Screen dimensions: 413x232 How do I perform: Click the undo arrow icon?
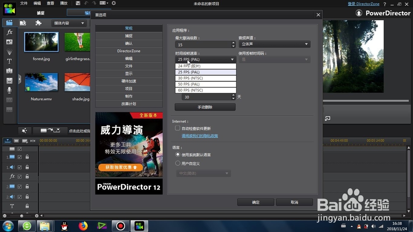coord(86,3)
